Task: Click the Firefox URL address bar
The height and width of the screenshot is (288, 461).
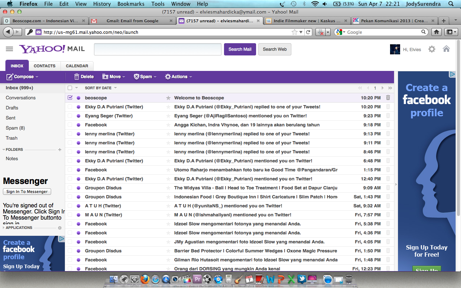Action: 166,32
